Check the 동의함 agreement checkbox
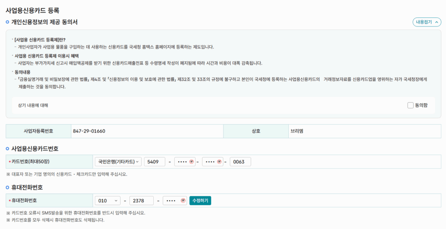The width and height of the screenshot is (446, 229). tap(410, 105)
